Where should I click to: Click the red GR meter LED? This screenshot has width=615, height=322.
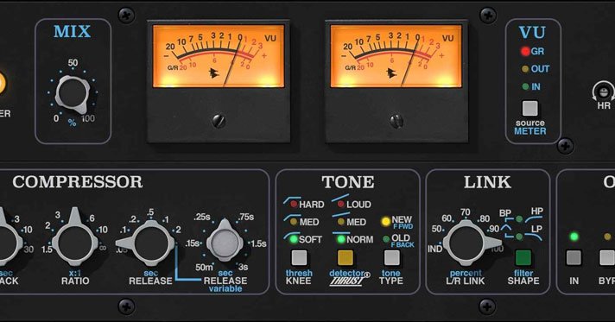[525, 52]
